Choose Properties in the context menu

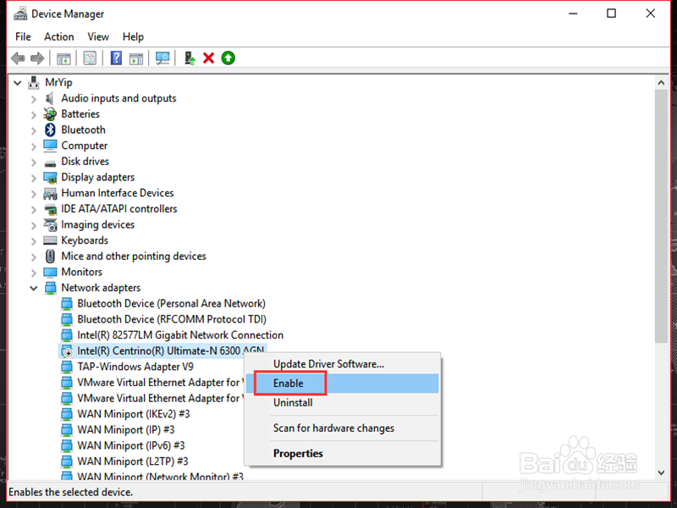pos(344,453)
